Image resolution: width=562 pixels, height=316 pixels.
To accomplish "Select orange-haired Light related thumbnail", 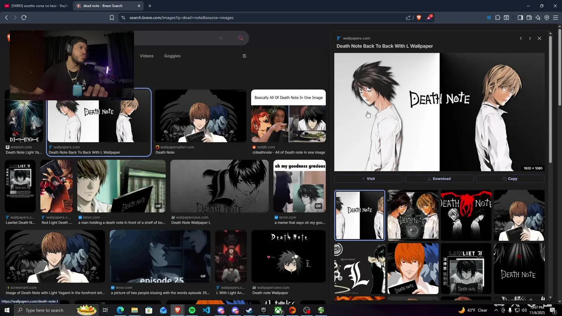I will pos(413,269).
